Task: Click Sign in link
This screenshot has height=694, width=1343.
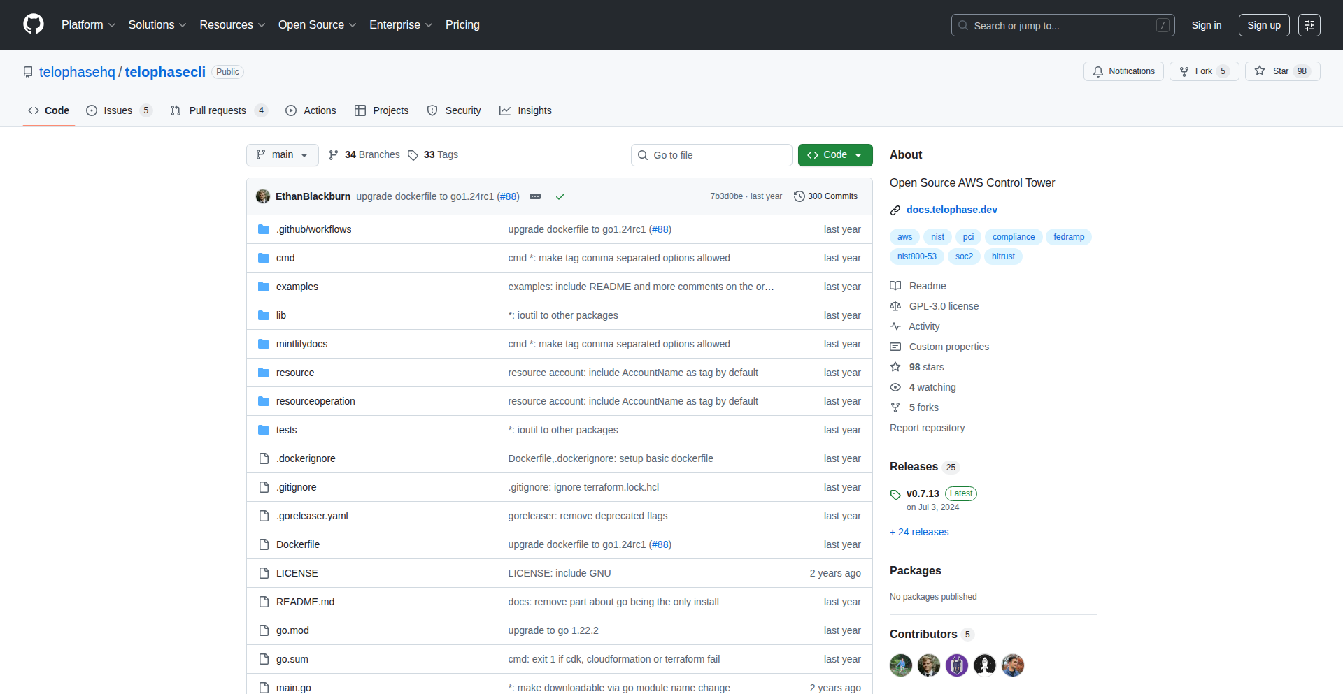Action: (x=1207, y=25)
